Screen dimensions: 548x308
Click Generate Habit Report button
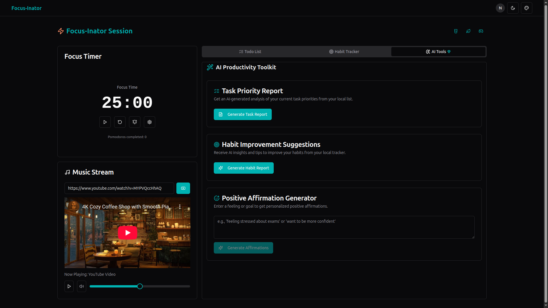click(243, 168)
